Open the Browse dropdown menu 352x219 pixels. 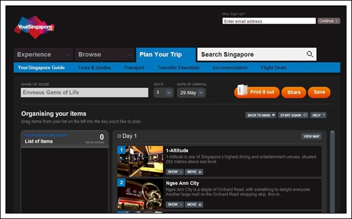click(x=104, y=55)
